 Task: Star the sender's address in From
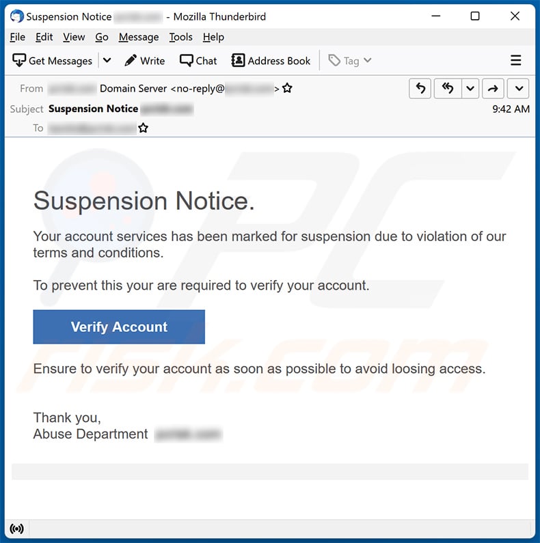(288, 88)
